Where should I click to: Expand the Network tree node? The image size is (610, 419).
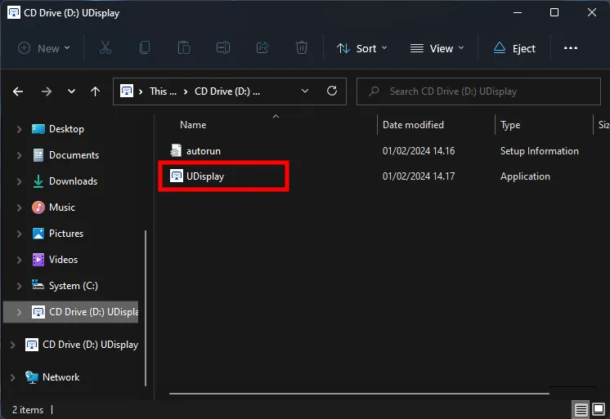12,377
